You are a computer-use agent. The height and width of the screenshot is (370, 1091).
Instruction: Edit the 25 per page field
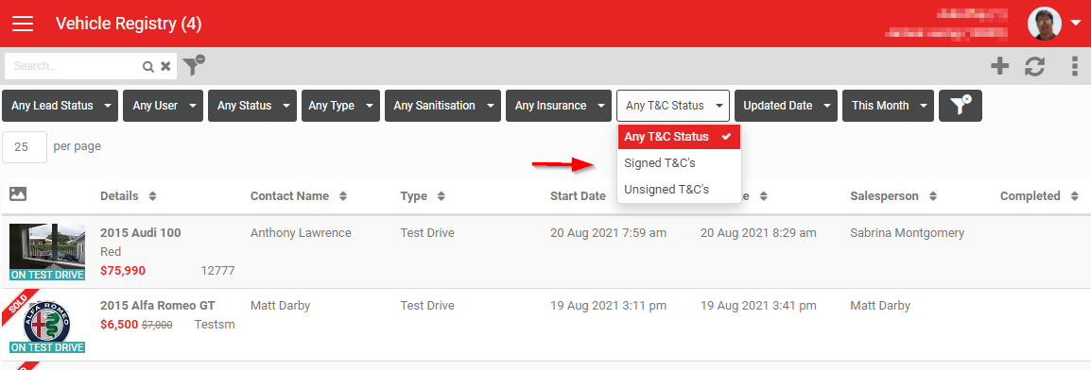pos(25,147)
